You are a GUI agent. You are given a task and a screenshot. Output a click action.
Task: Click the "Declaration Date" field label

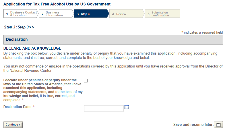coord(17,107)
